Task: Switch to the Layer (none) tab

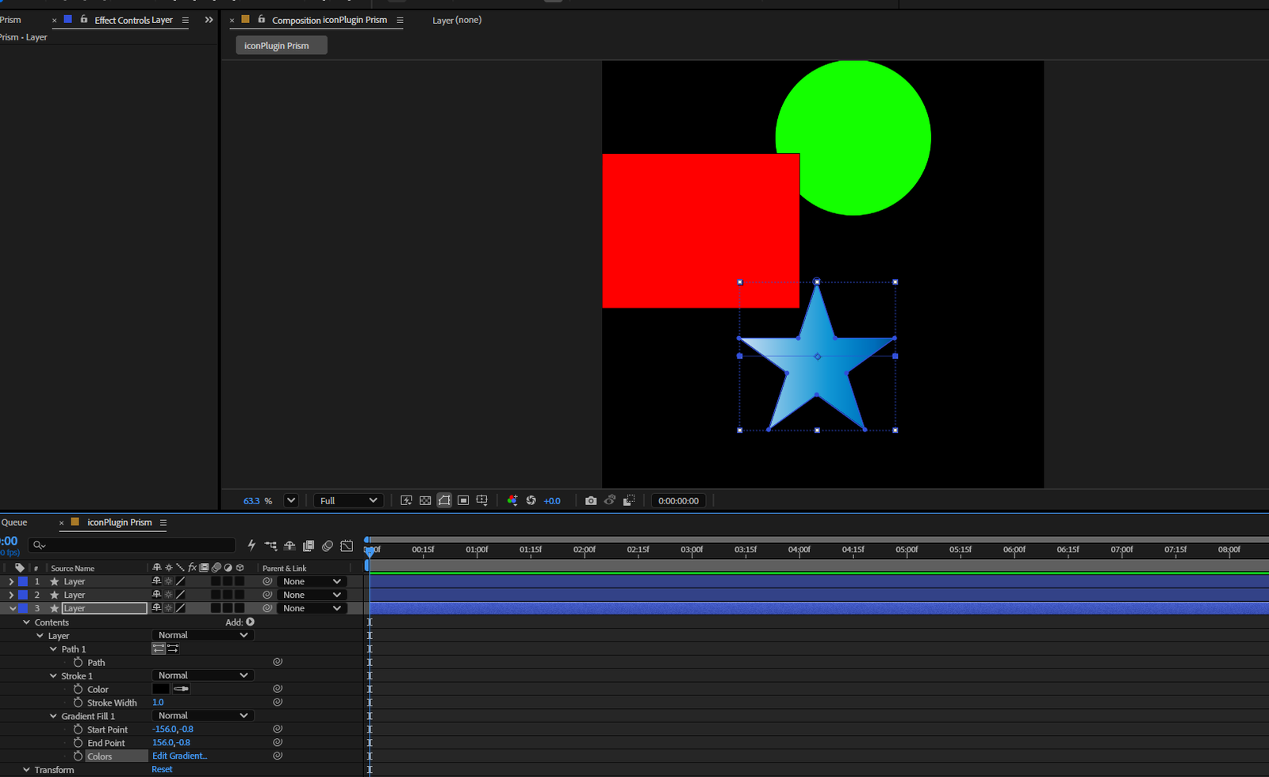Action: coord(457,20)
